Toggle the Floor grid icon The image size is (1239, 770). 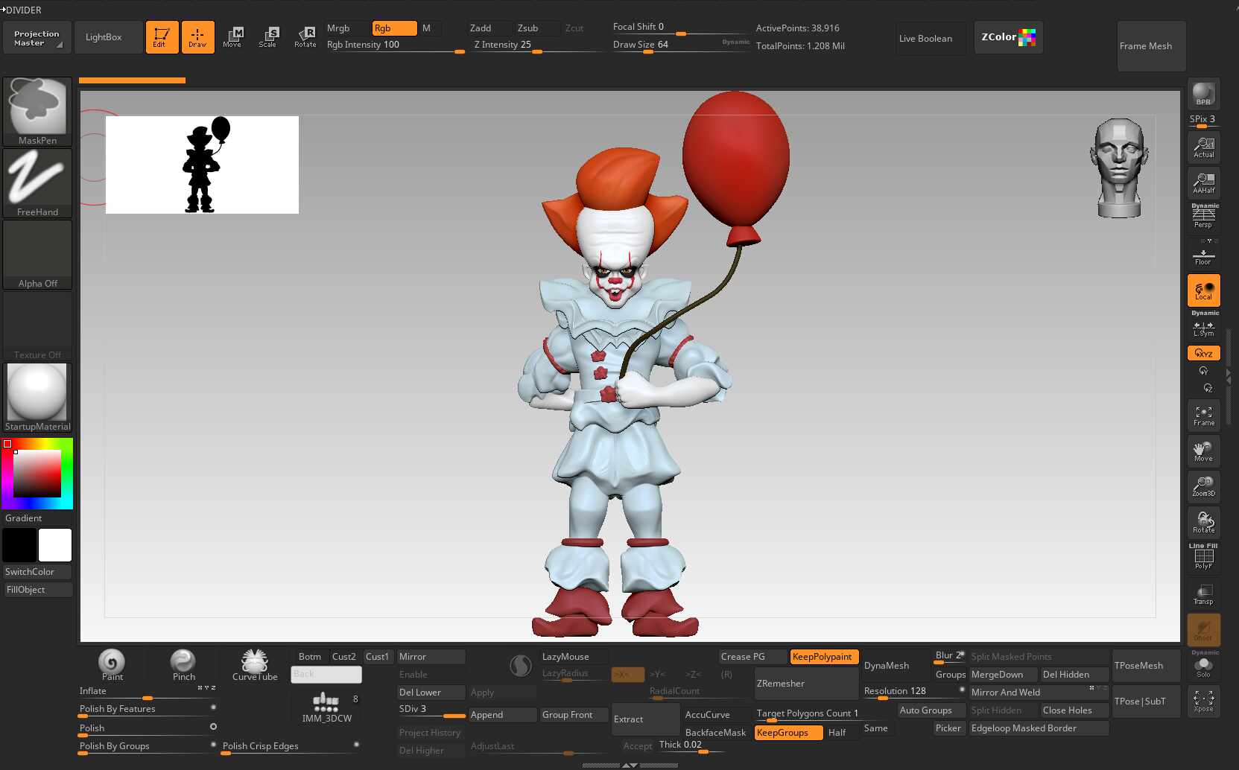click(1203, 256)
